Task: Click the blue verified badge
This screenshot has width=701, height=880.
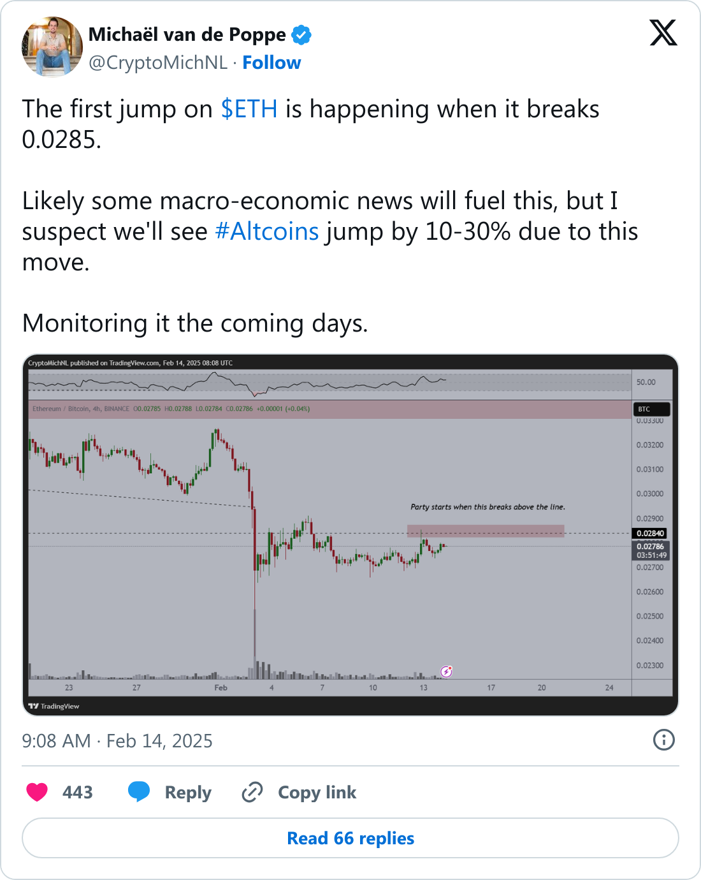Action: click(301, 35)
